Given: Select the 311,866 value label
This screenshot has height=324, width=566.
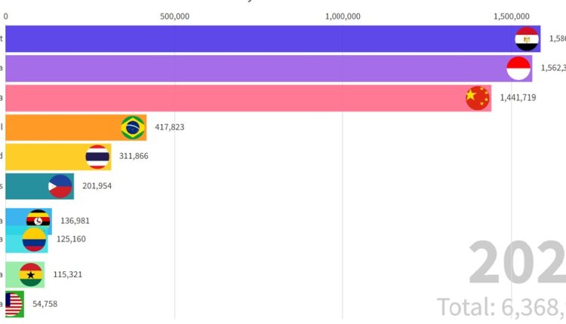Looking at the screenshot, I should 134,157.
